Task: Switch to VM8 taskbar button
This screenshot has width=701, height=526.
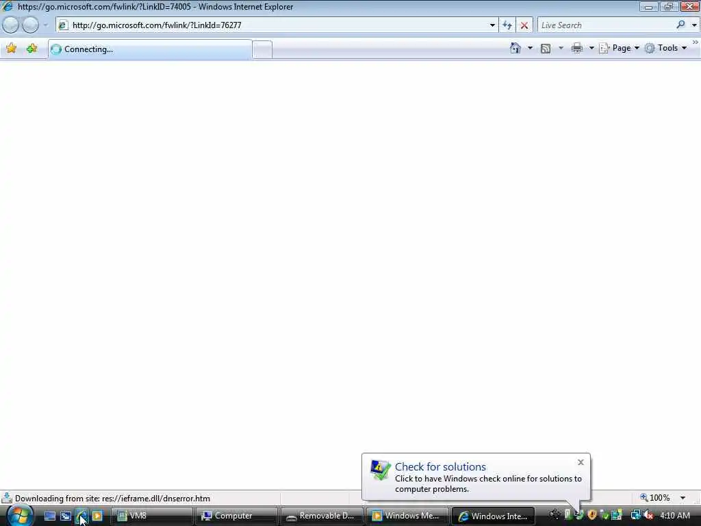Action: point(152,516)
